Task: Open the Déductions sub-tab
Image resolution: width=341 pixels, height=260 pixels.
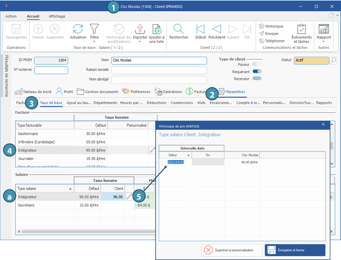Action: coord(156,103)
